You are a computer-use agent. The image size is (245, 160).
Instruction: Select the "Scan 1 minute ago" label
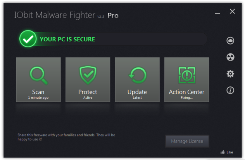38,94
